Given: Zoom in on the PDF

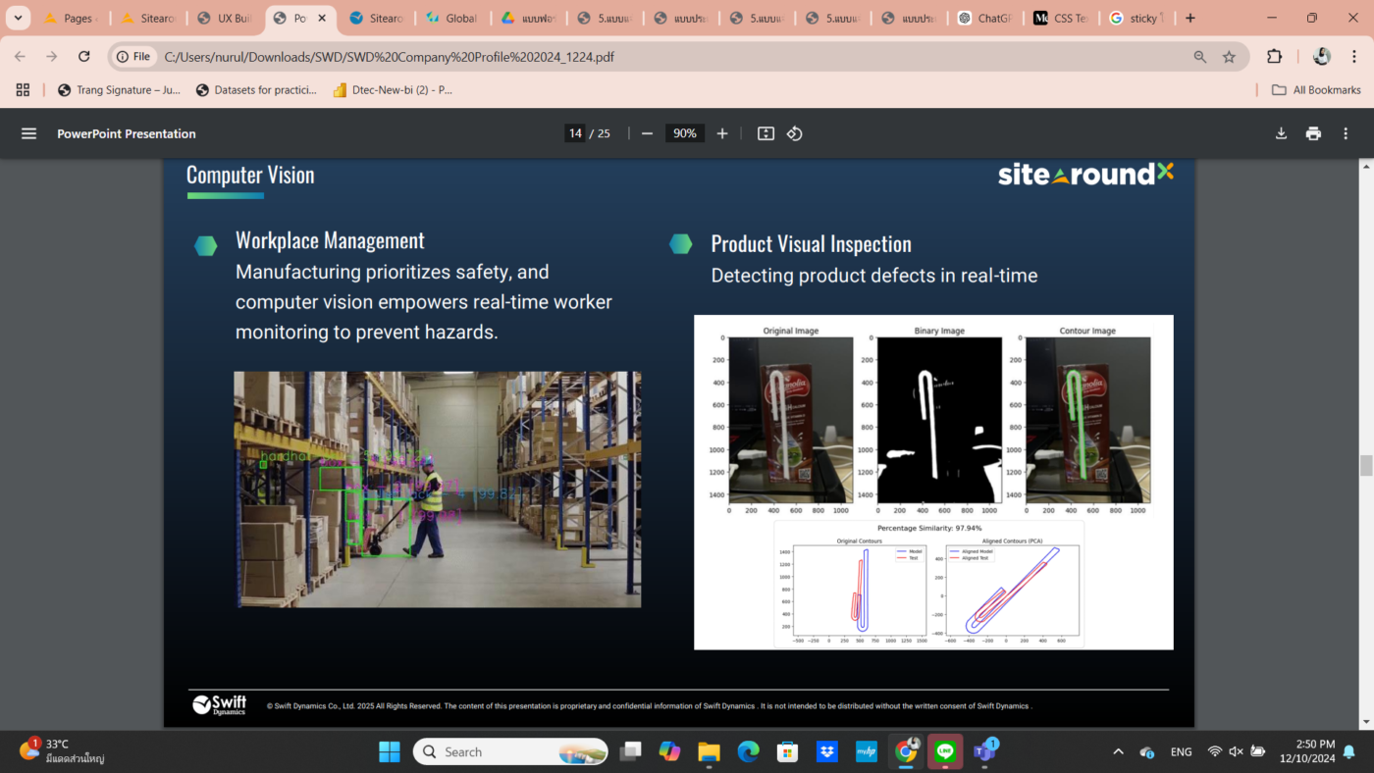Looking at the screenshot, I should point(722,133).
